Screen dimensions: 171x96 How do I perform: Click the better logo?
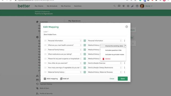pos(24,6)
